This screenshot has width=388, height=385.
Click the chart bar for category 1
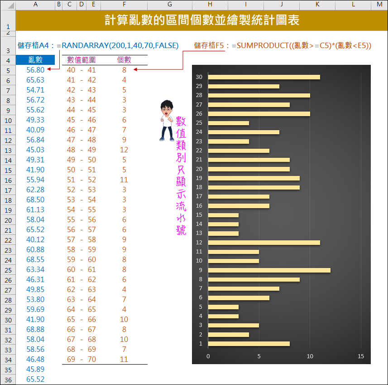point(249,344)
